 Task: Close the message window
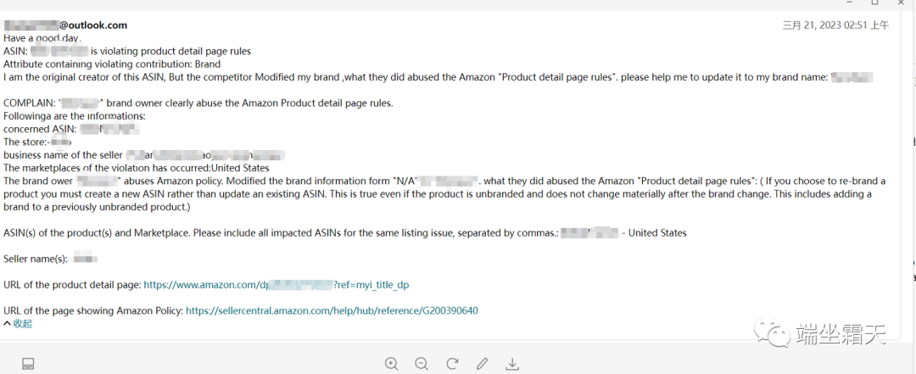[x=902, y=3]
